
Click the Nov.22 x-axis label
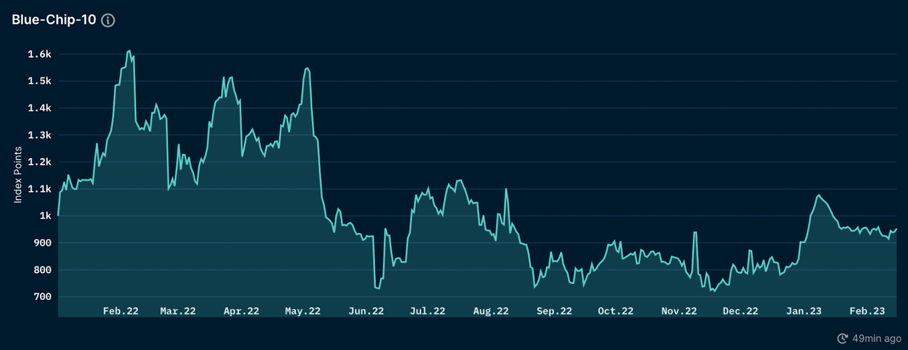coord(679,311)
